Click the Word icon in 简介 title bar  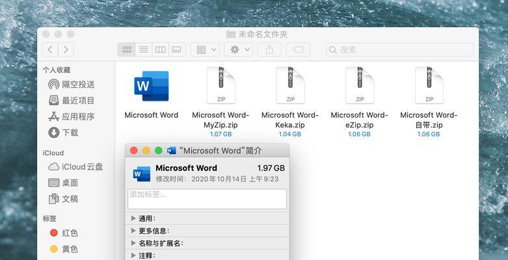pyautogui.click(x=171, y=151)
